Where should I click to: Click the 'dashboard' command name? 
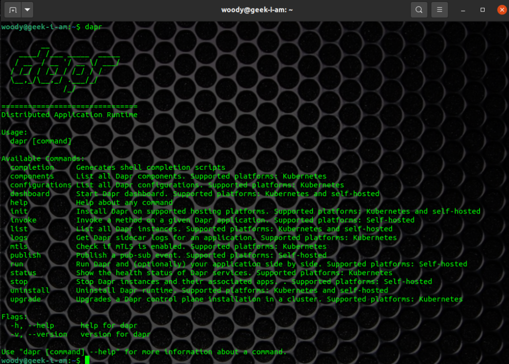tap(30, 194)
